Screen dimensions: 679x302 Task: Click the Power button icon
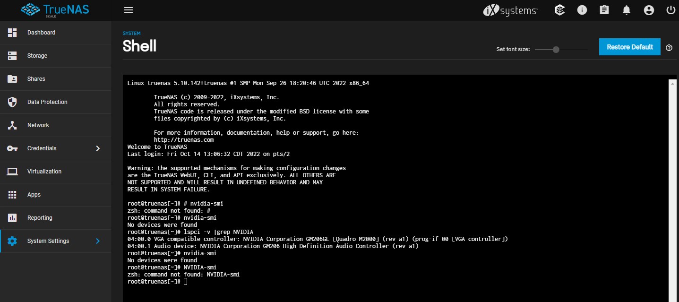pyautogui.click(x=671, y=10)
